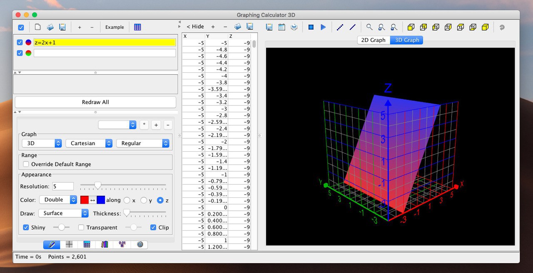Click the Example button in toolbar

(x=115, y=27)
